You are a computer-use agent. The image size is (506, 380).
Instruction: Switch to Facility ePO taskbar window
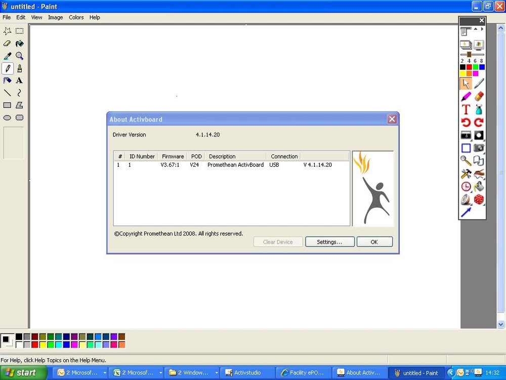pos(304,372)
